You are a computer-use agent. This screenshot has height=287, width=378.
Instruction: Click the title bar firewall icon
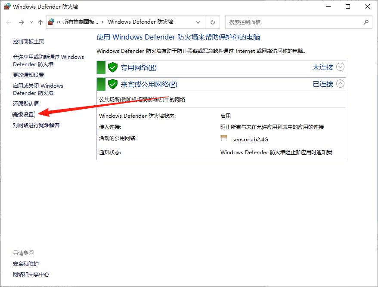pyautogui.click(x=7, y=6)
